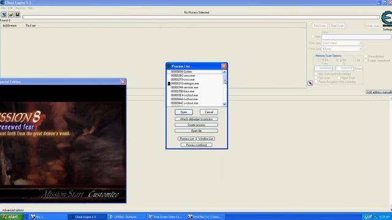The height and width of the screenshot is (220, 392).
Task: Click Address column header
Action: pyautogui.click(x=10, y=26)
